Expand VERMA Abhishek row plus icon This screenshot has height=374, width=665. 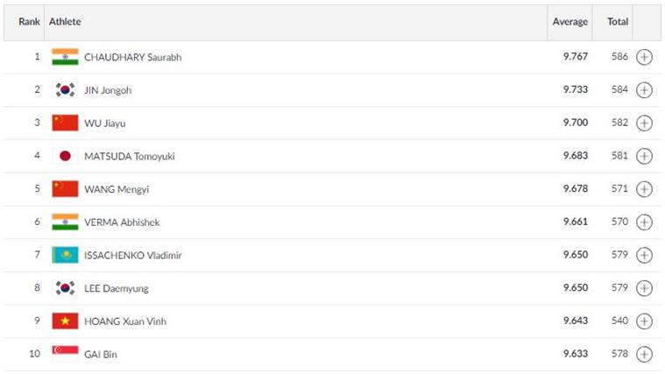click(x=644, y=222)
